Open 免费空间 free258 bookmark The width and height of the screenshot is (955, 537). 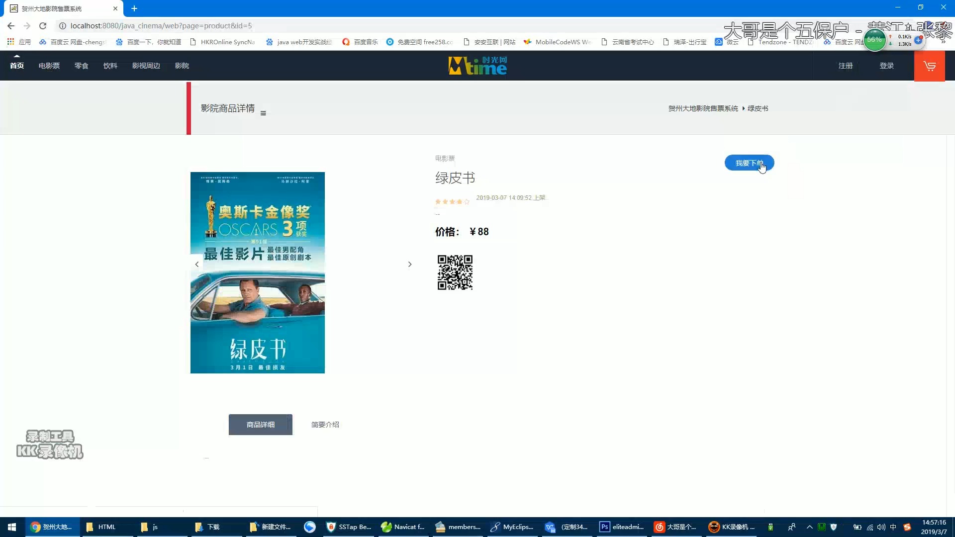(420, 42)
